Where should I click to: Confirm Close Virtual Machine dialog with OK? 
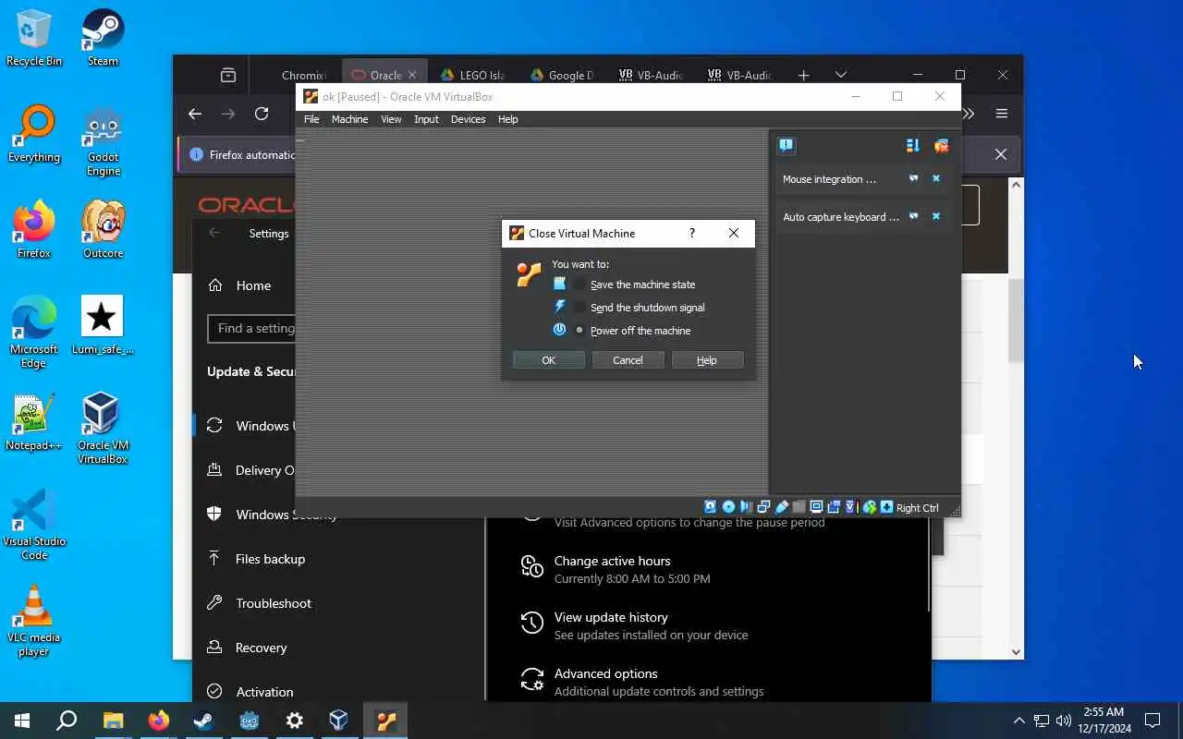[x=549, y=360]
